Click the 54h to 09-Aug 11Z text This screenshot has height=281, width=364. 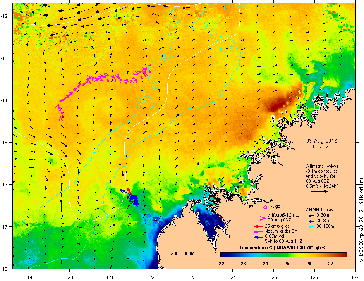pyautogui.click(x=283, y=241)
